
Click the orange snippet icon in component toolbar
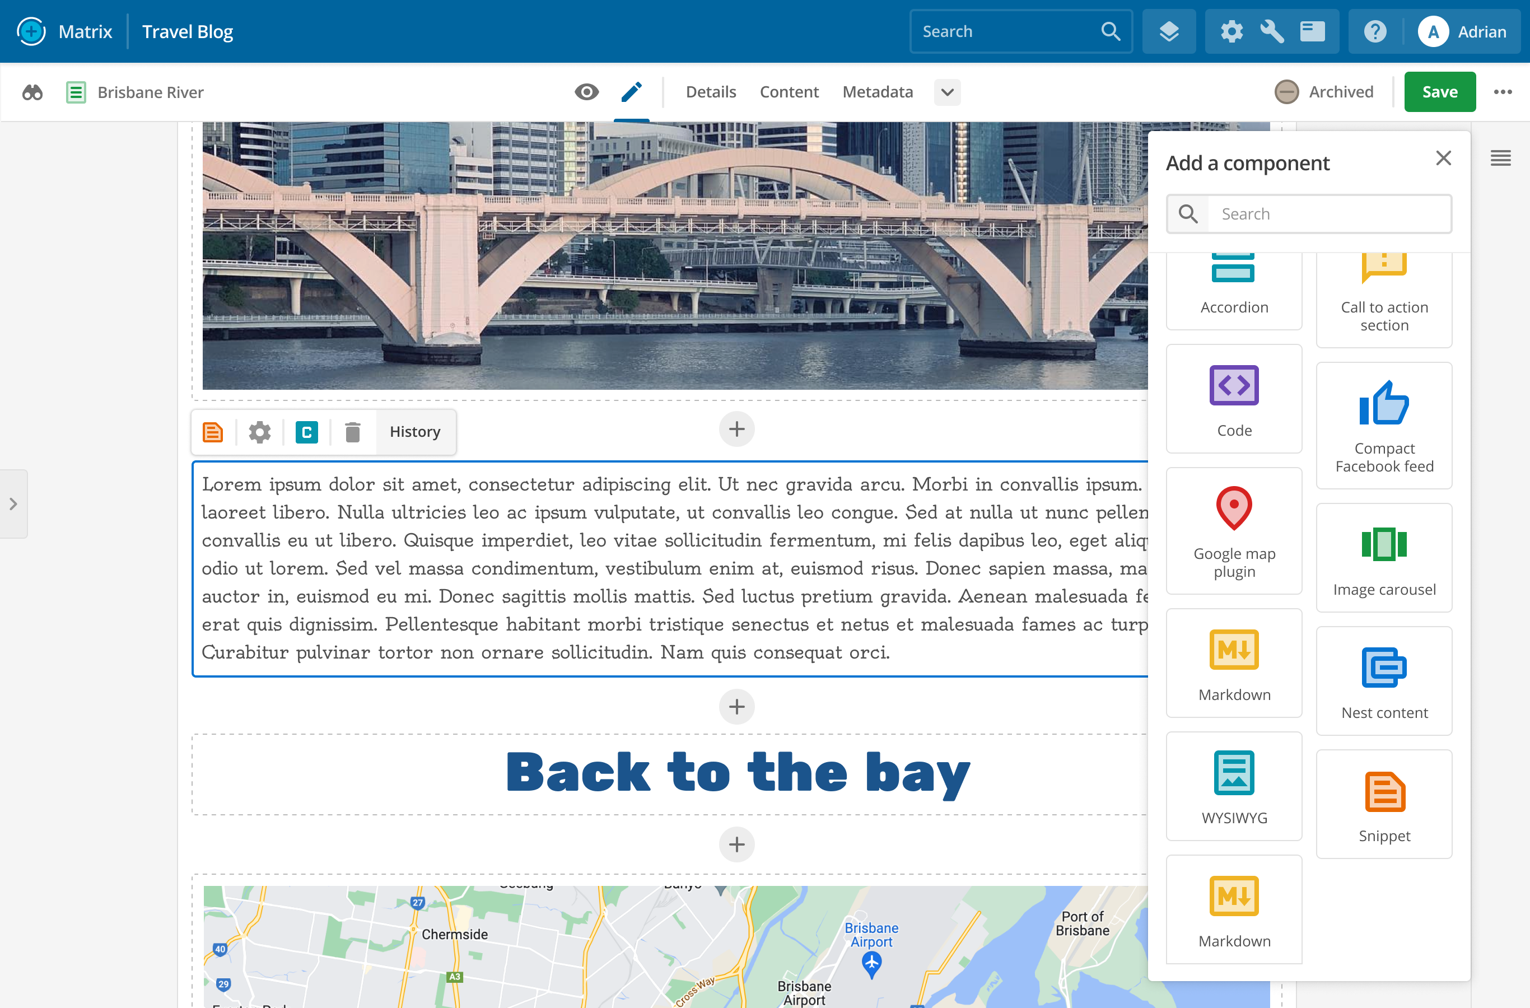(213, 432)
